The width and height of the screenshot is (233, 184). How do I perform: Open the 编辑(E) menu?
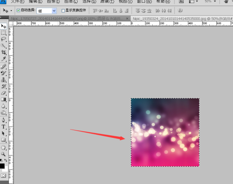tap(35, 2)
